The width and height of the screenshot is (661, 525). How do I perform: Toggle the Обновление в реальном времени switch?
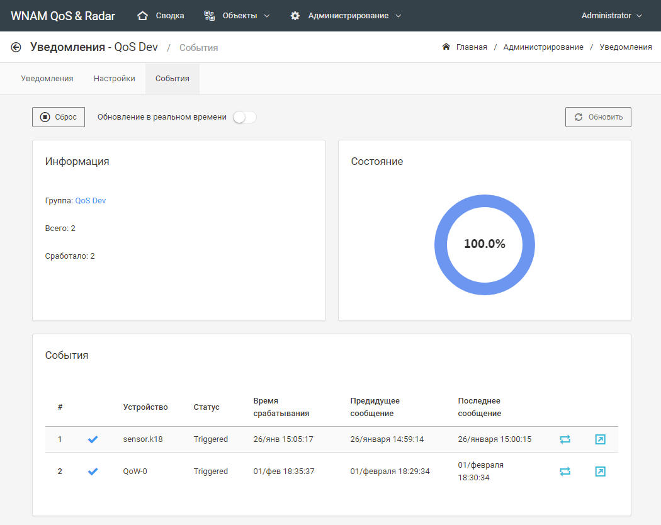click(x=244, y=117)
